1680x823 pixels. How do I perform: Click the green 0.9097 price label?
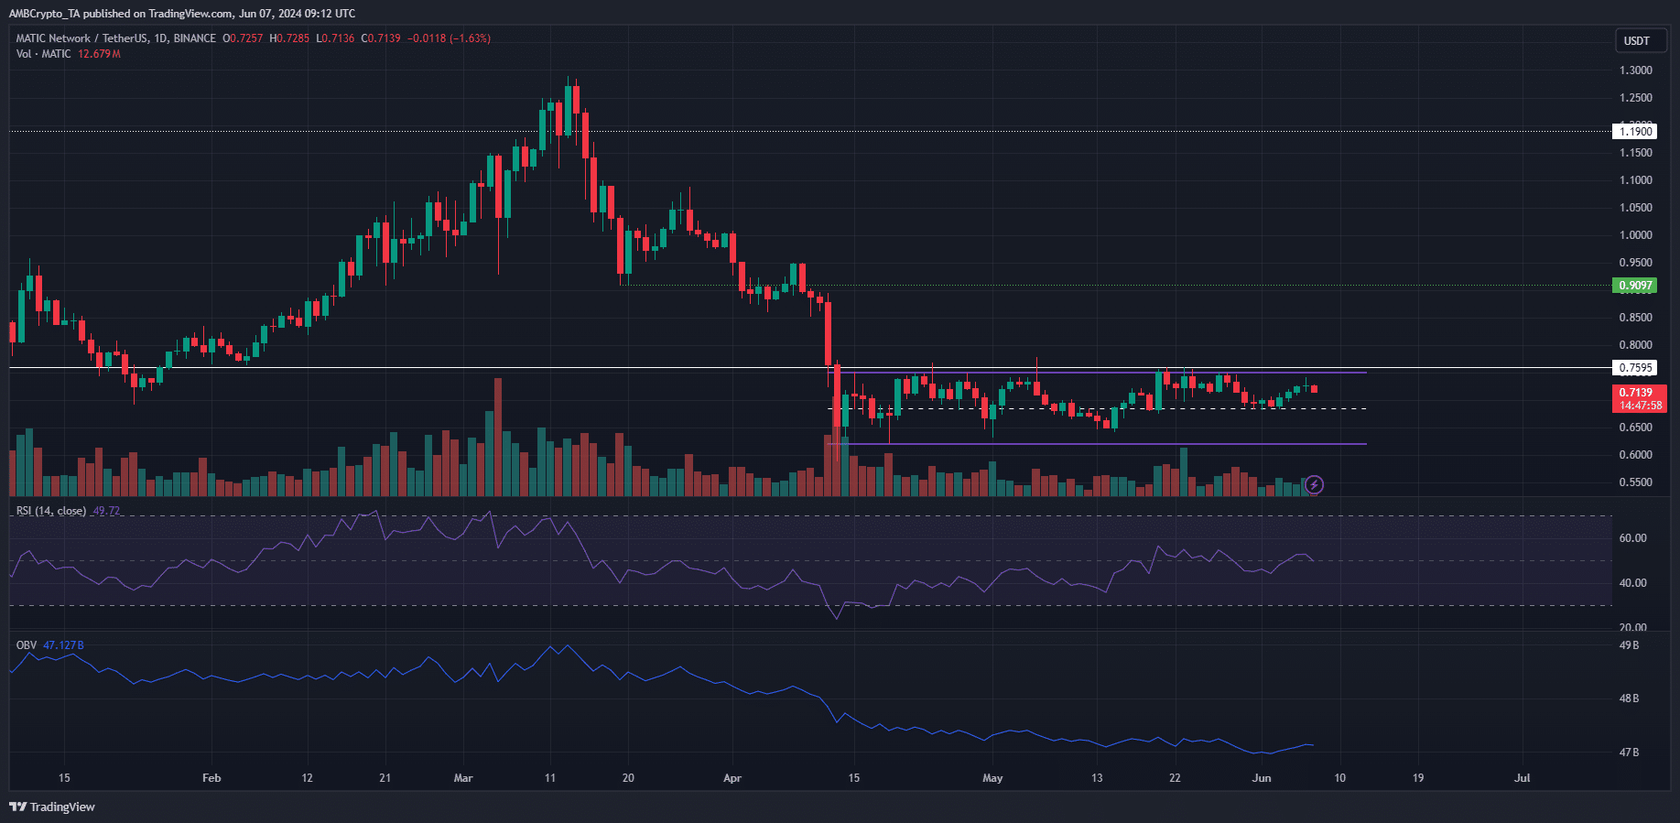pos(1635,286)
